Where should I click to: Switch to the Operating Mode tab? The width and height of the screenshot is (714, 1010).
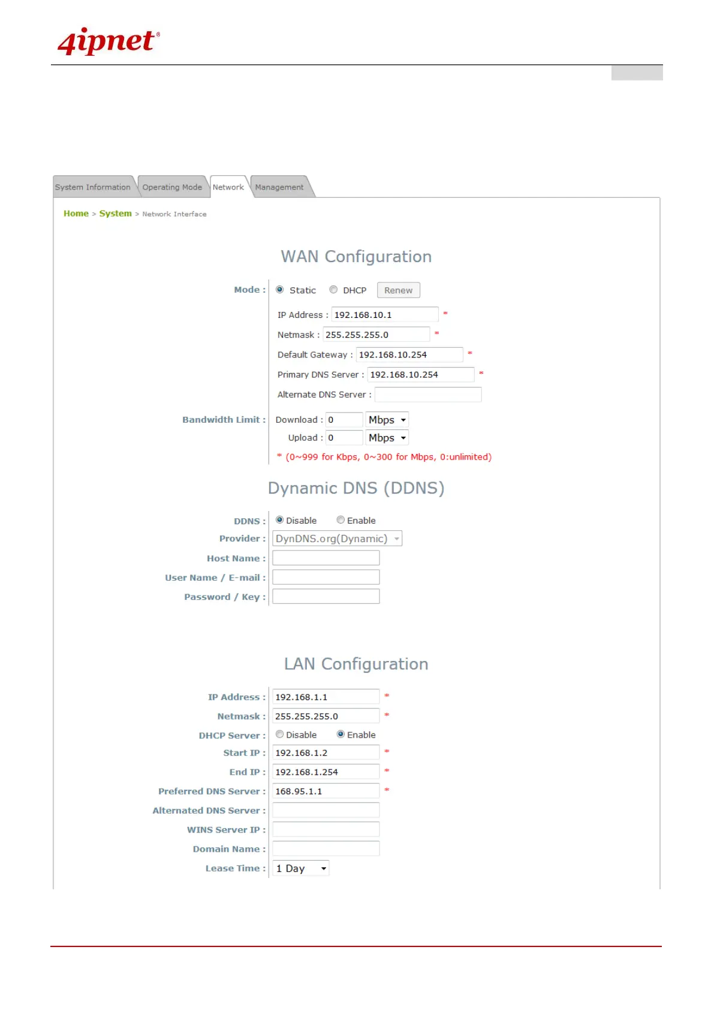[172, 187]
